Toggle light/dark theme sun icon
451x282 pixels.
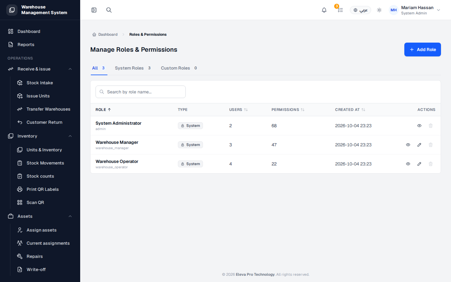coord(379,10)
